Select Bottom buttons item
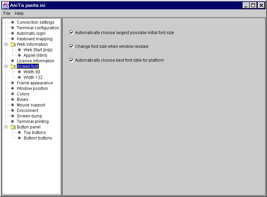This screenshot has height=197, width=267. [x=38, y=138]
